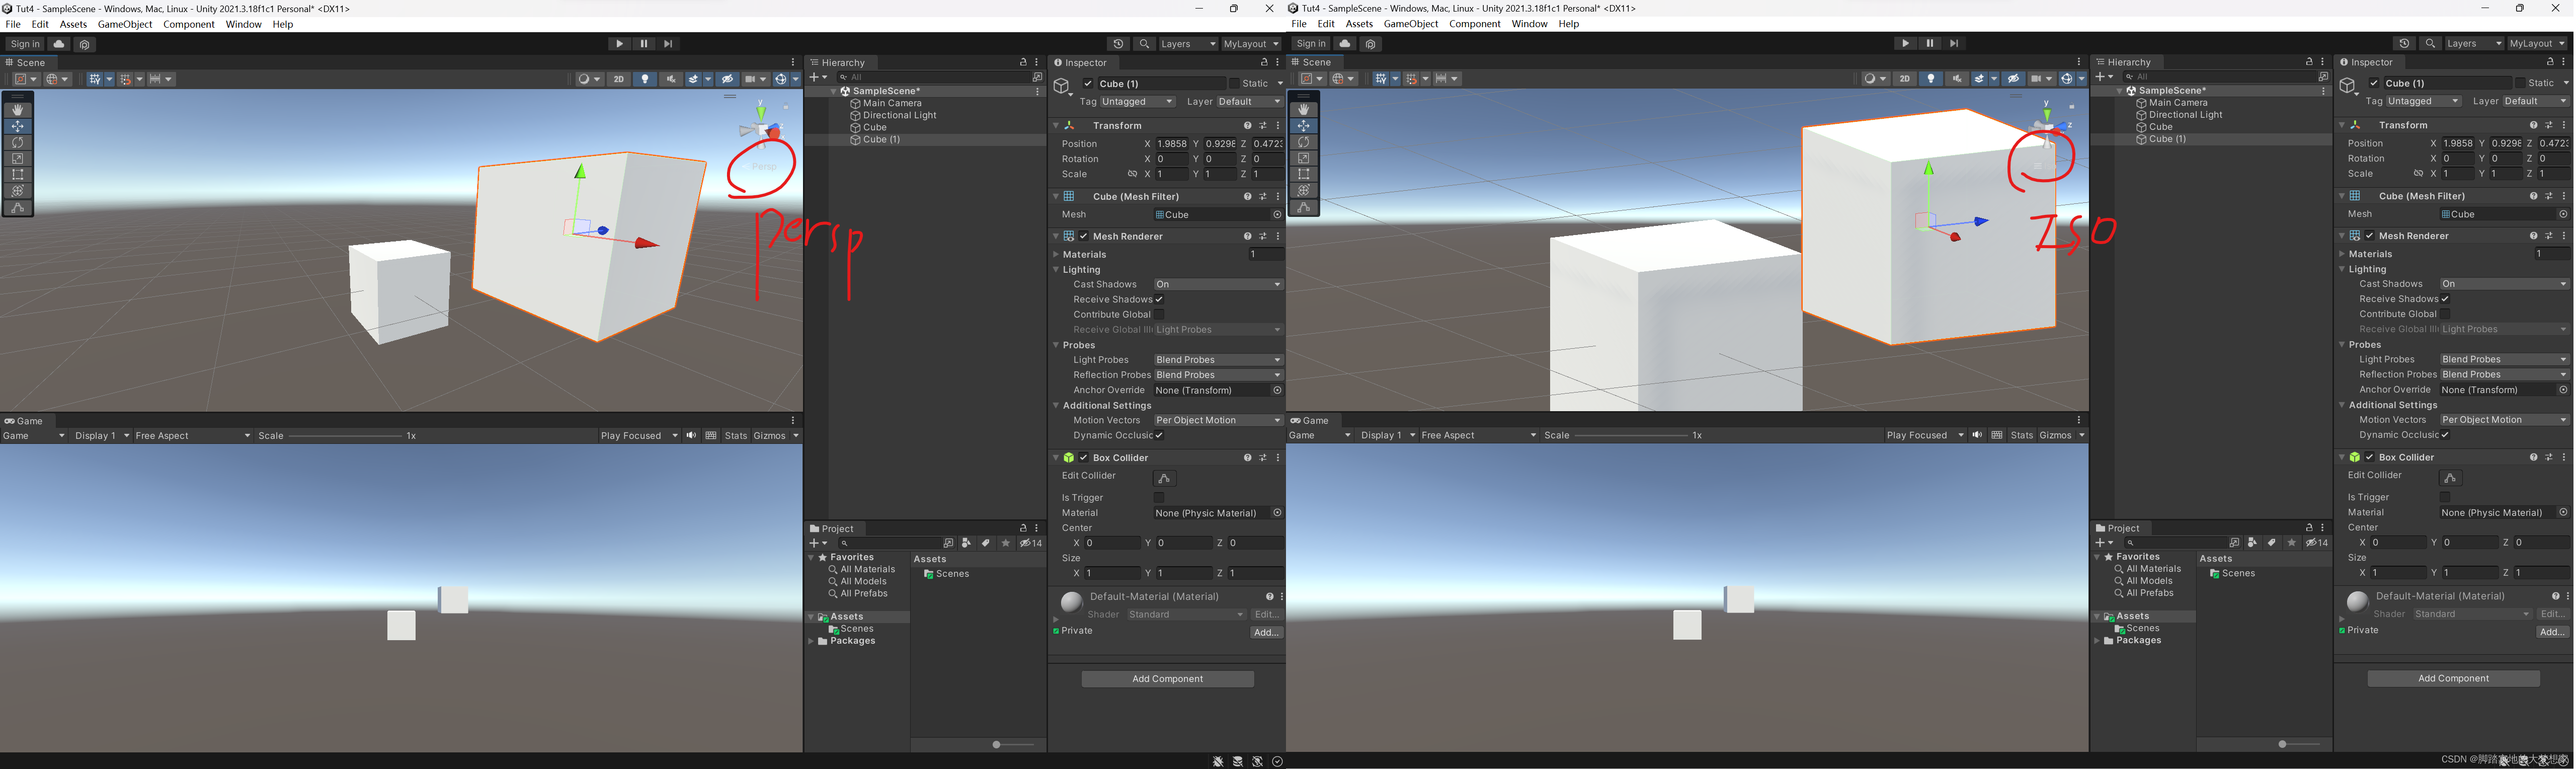Open debugger status icon in left status bar
2576x769 pixels.
click(x=1218, y=762)
